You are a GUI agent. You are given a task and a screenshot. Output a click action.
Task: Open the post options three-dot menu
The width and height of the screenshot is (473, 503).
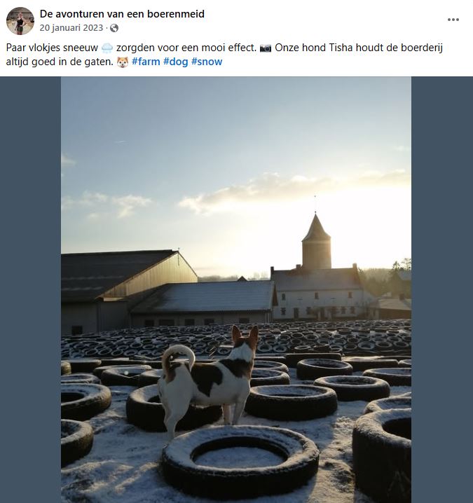453,20
